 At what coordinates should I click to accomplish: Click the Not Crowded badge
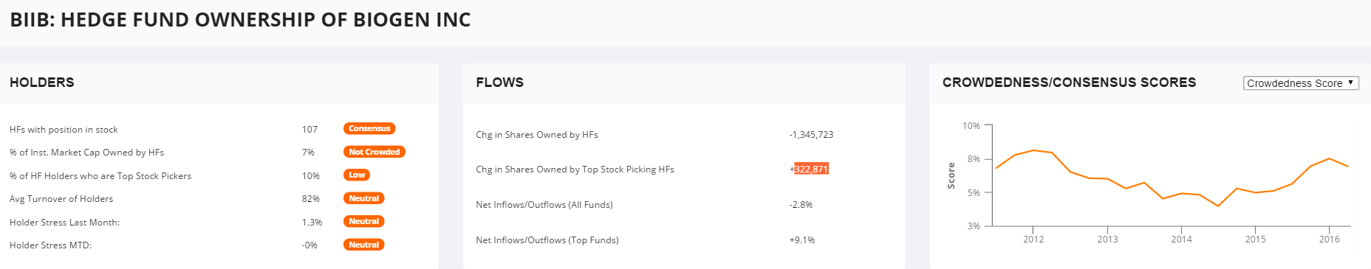pos(374,152)
